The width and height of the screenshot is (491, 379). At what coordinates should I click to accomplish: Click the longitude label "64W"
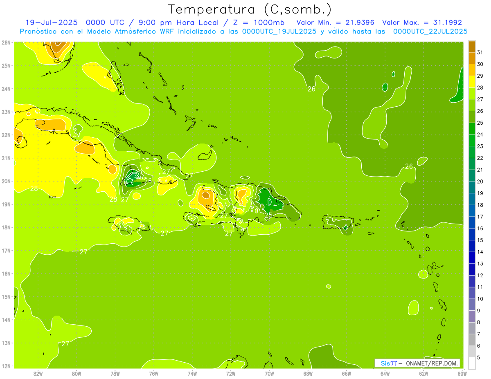tap(385, 373)
